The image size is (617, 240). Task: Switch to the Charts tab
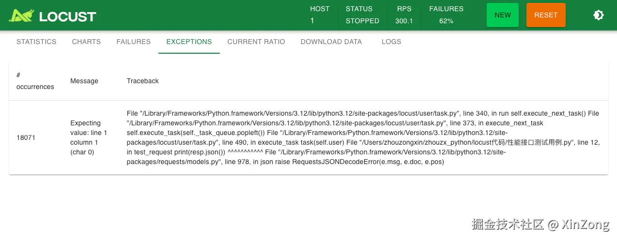click(x=86, y=42)
